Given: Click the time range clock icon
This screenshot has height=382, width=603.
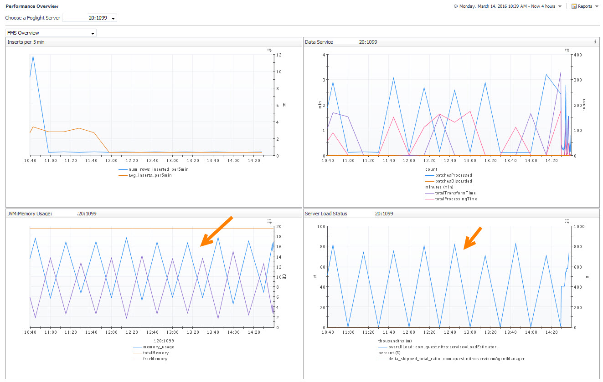Looking at the screenshot, I should click(x=456, y=6).
